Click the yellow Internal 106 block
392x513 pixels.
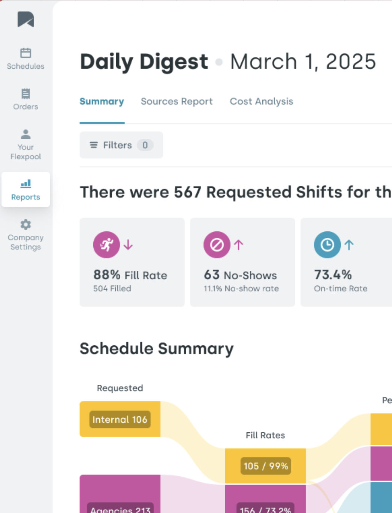tap(120, 419)
